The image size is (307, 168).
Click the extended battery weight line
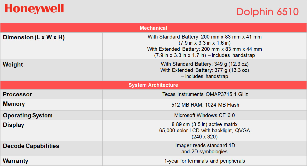coord(205,70)
